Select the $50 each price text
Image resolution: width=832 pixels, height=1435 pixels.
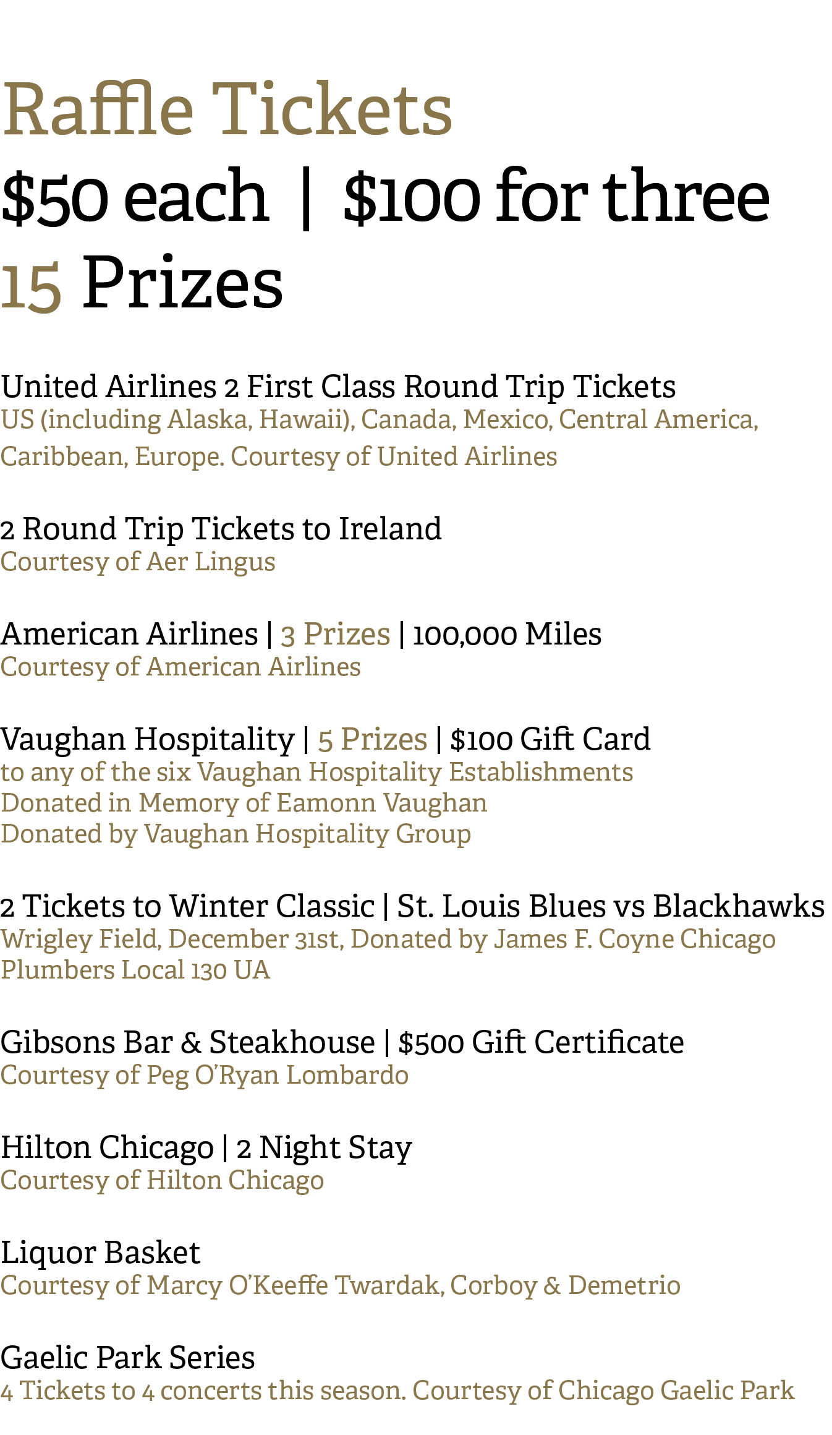click(135, 198)
